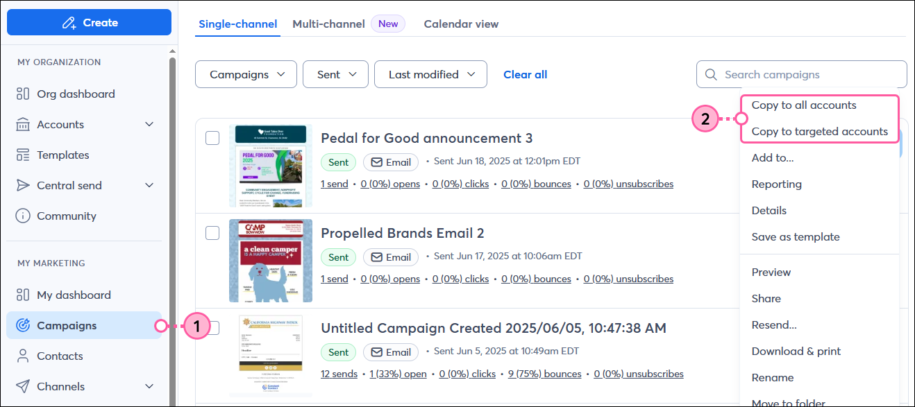Image resolution: width=915 pixels, height=407 pixels.
Task: Switch to the Calendar view tab
Action: point(461,24)
